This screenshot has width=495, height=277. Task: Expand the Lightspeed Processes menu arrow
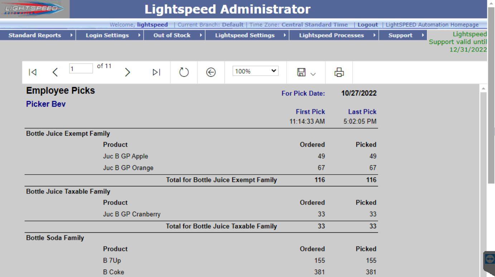pyautogui.click(x=374, y=35)
